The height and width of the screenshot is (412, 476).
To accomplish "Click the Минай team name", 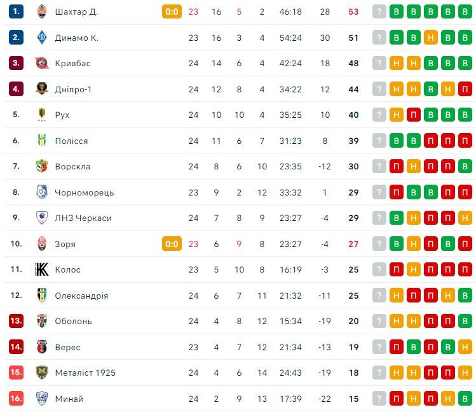I will point(69,399).
